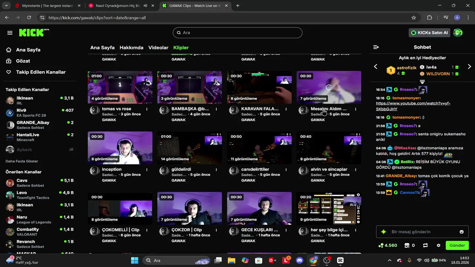Screen dimensions: 475x267
Task: Play the tomas vs rose clip thumbnail
Action: (120, 88)
